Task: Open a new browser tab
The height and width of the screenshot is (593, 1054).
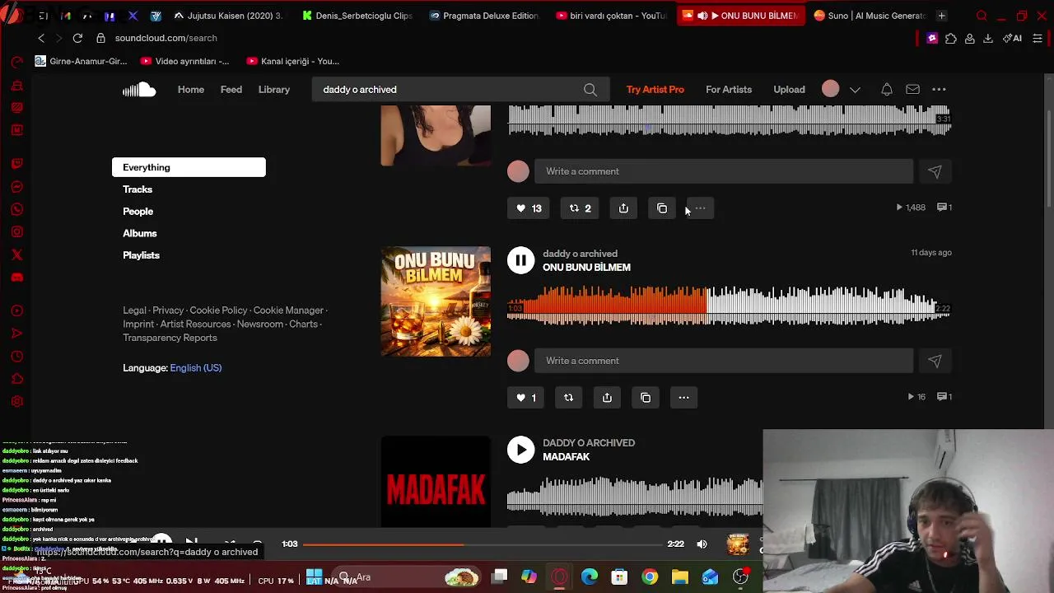Action: (x=941, y=16)
